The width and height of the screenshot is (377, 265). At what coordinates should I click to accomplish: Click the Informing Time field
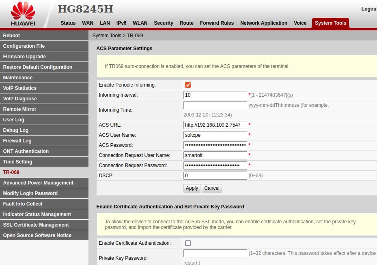pos(215,105)
